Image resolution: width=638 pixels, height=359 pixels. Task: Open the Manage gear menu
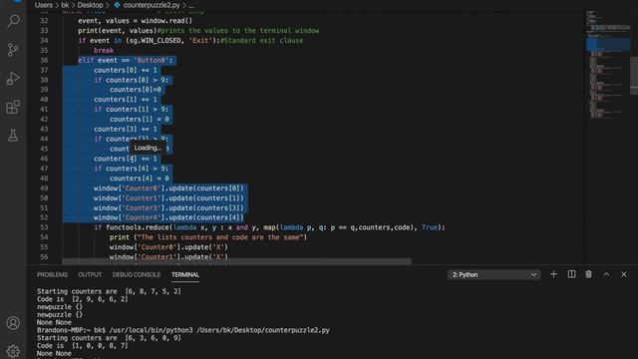[13, 351]
